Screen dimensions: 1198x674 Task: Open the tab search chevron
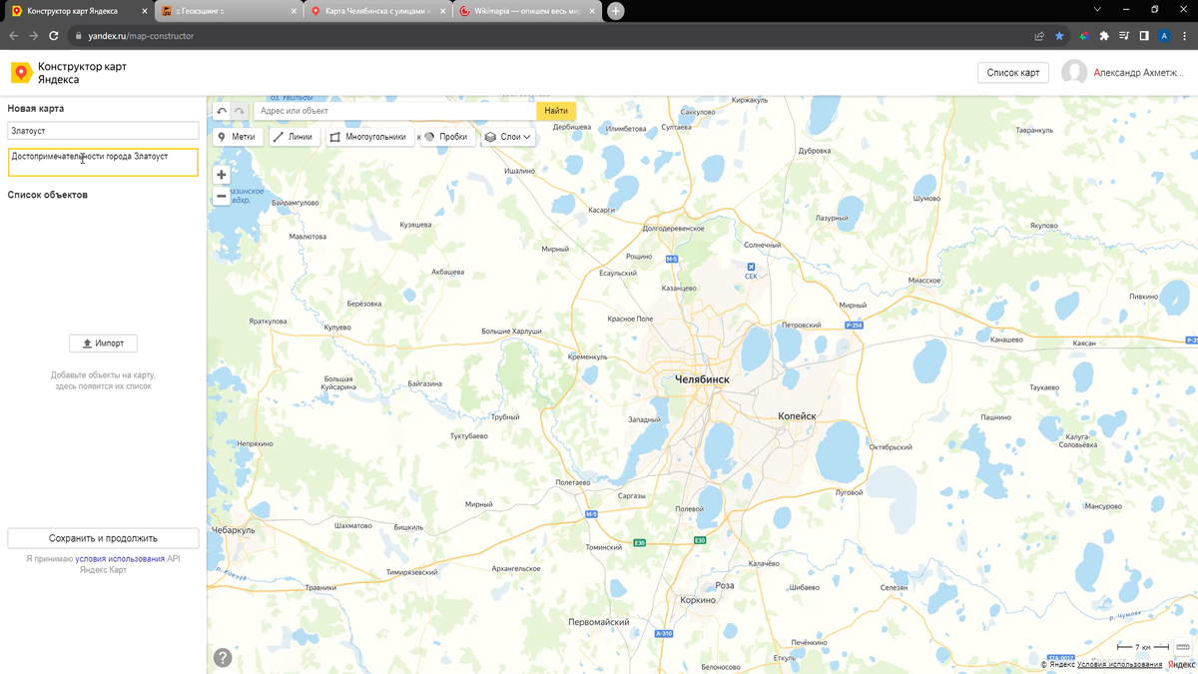1097,10
